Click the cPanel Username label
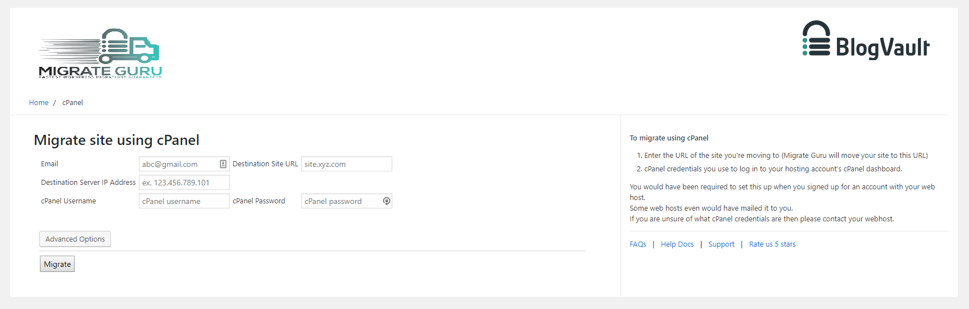 coord(69,201)
